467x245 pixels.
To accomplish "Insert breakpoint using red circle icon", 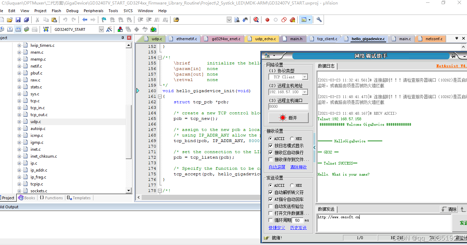I will (x=267, y=20).
